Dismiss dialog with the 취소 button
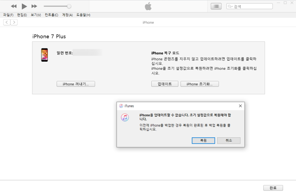Viewport: 296px width, 195px height. tap(229, 140)
